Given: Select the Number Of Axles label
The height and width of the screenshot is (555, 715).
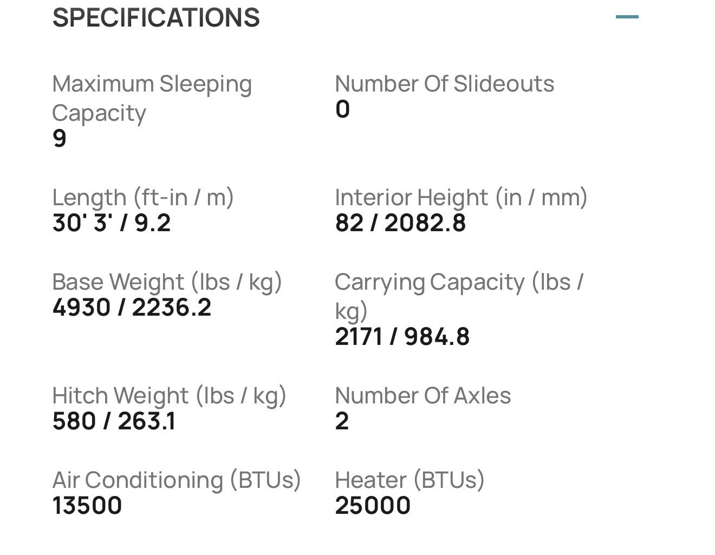Looking at the screenshot, I should [x=422, y=396].
